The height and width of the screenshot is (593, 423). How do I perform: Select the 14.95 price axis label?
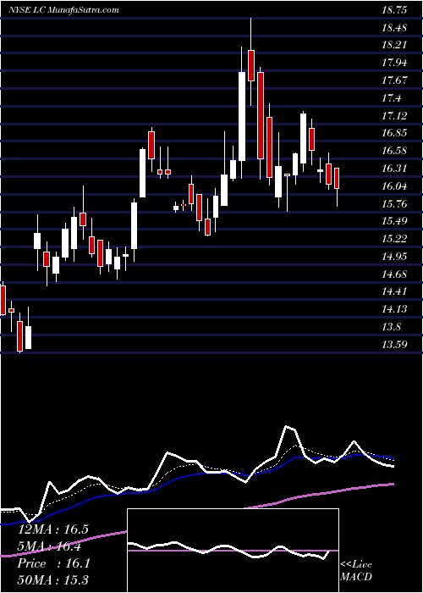pos(394,256)
